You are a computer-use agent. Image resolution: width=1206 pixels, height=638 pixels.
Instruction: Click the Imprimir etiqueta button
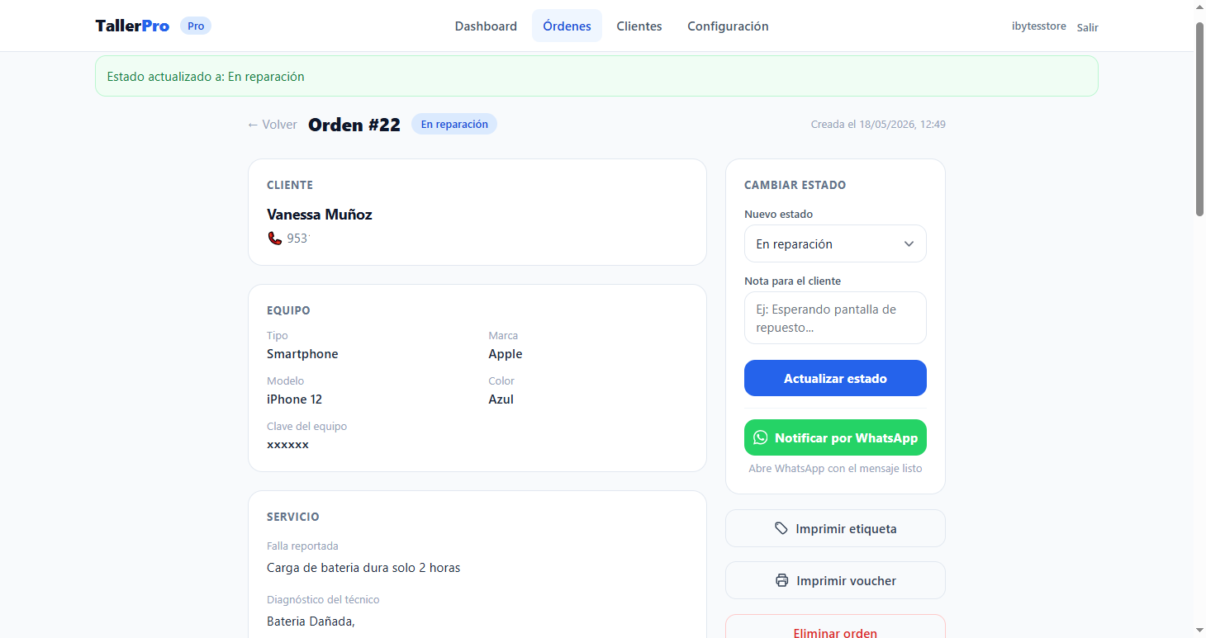(x=835, y=528)
